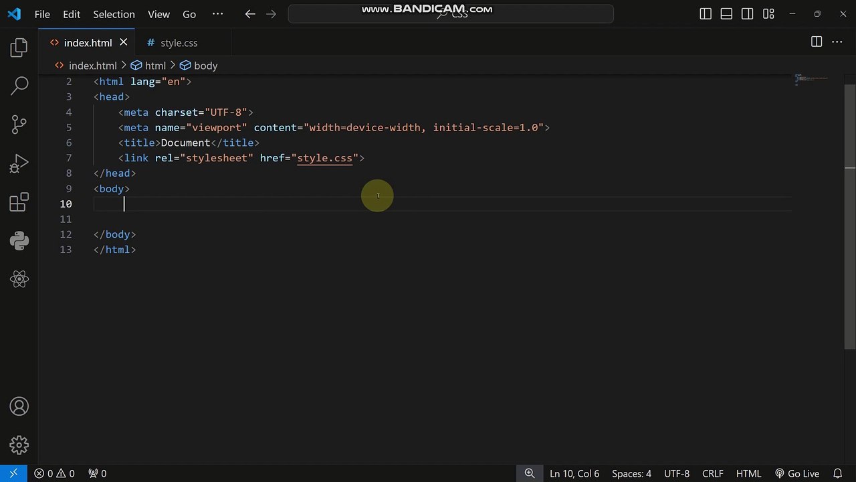Change the UTF-8 encoding status

coord(677,473)
